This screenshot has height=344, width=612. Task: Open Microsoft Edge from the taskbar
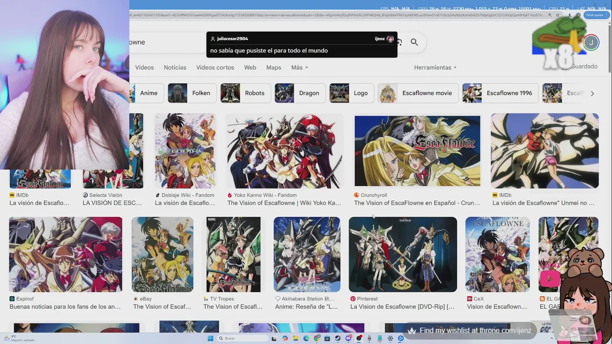coord(306,338)
